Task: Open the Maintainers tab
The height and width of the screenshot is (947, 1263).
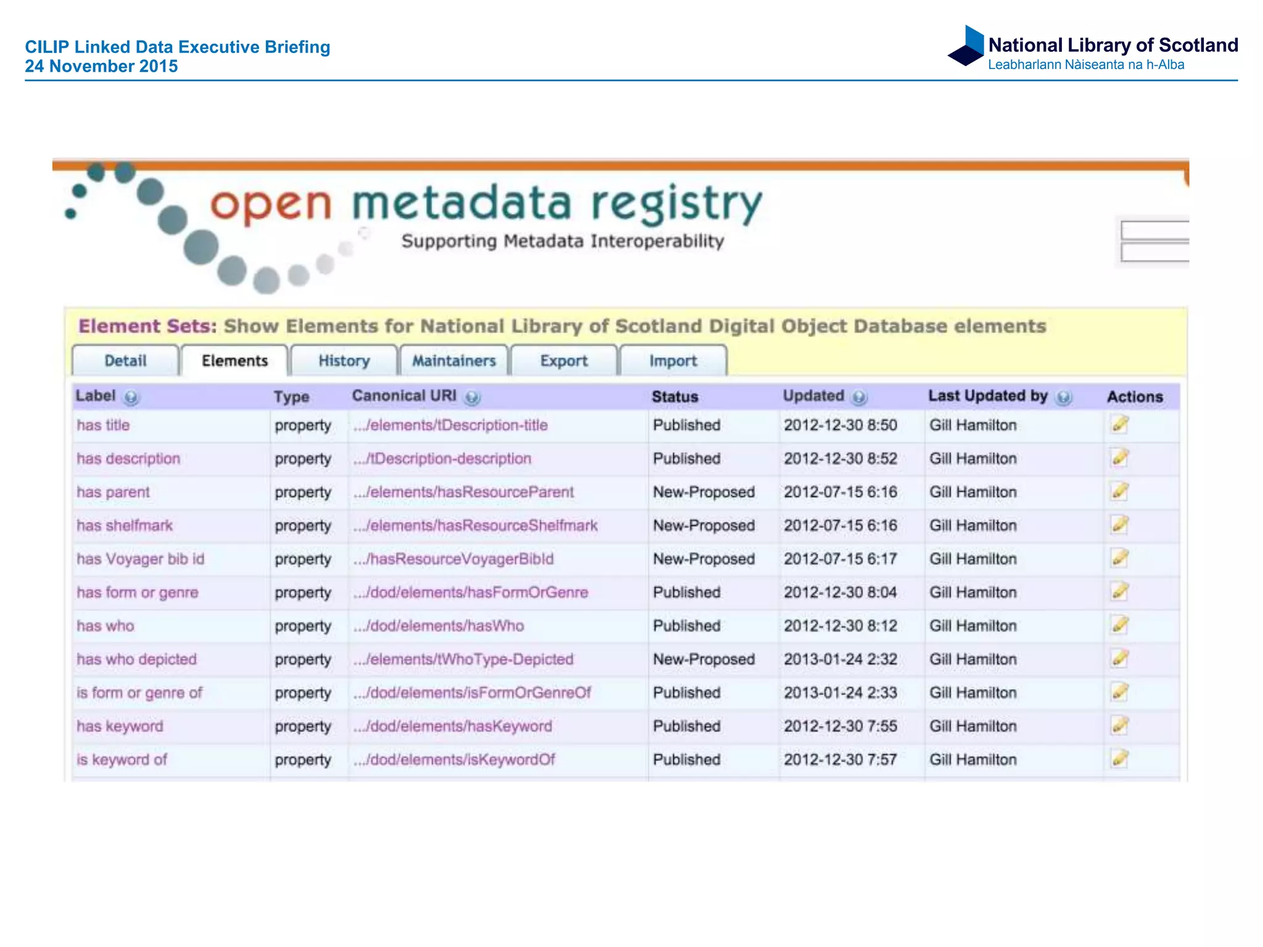Action: 454,361
